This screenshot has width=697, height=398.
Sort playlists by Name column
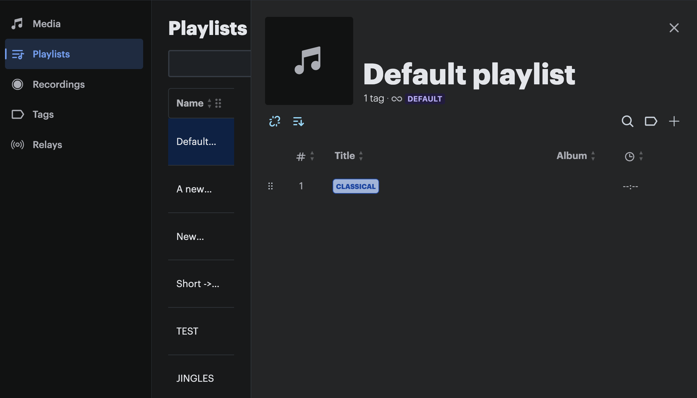[x=190, y=103]
